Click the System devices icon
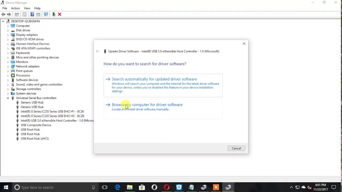 tap(13, 94)
